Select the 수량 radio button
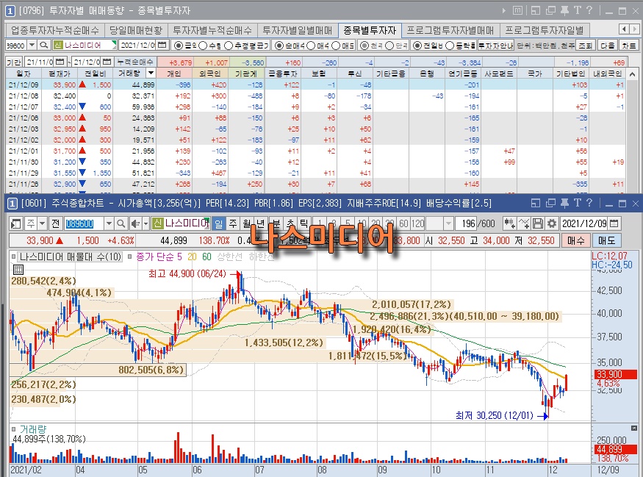Image resolution: width=643 pixels, height=477 pixels. point(202,46)
